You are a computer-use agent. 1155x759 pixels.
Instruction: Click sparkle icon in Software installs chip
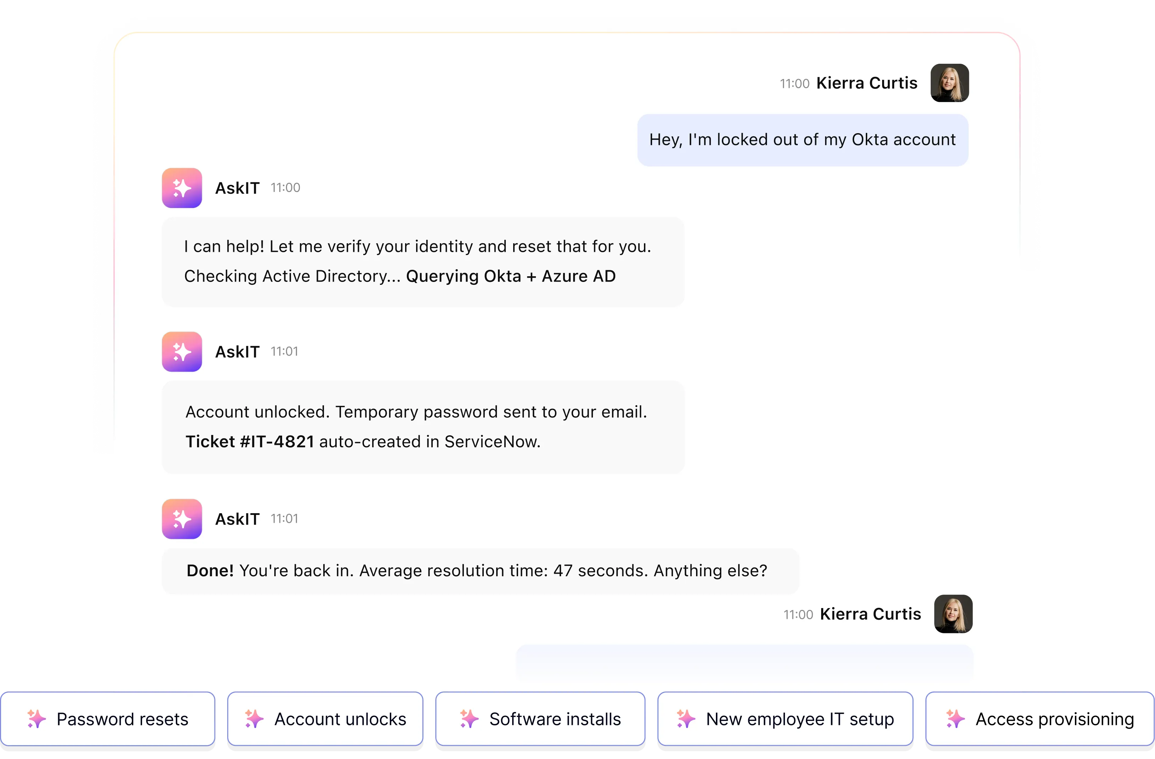tap(469, 719)
